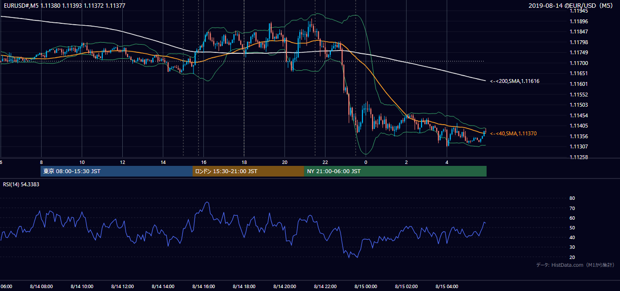
Task: Click price axis value 1.11798
Action: [579, 42]
